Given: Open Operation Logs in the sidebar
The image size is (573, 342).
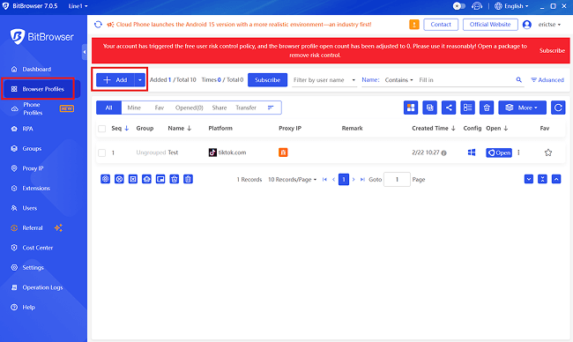Looking at the screenshot, I should tap(42, 287).
